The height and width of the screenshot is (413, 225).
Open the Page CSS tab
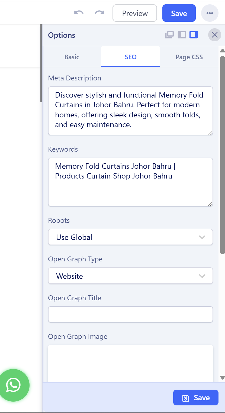tap(189, 57)
